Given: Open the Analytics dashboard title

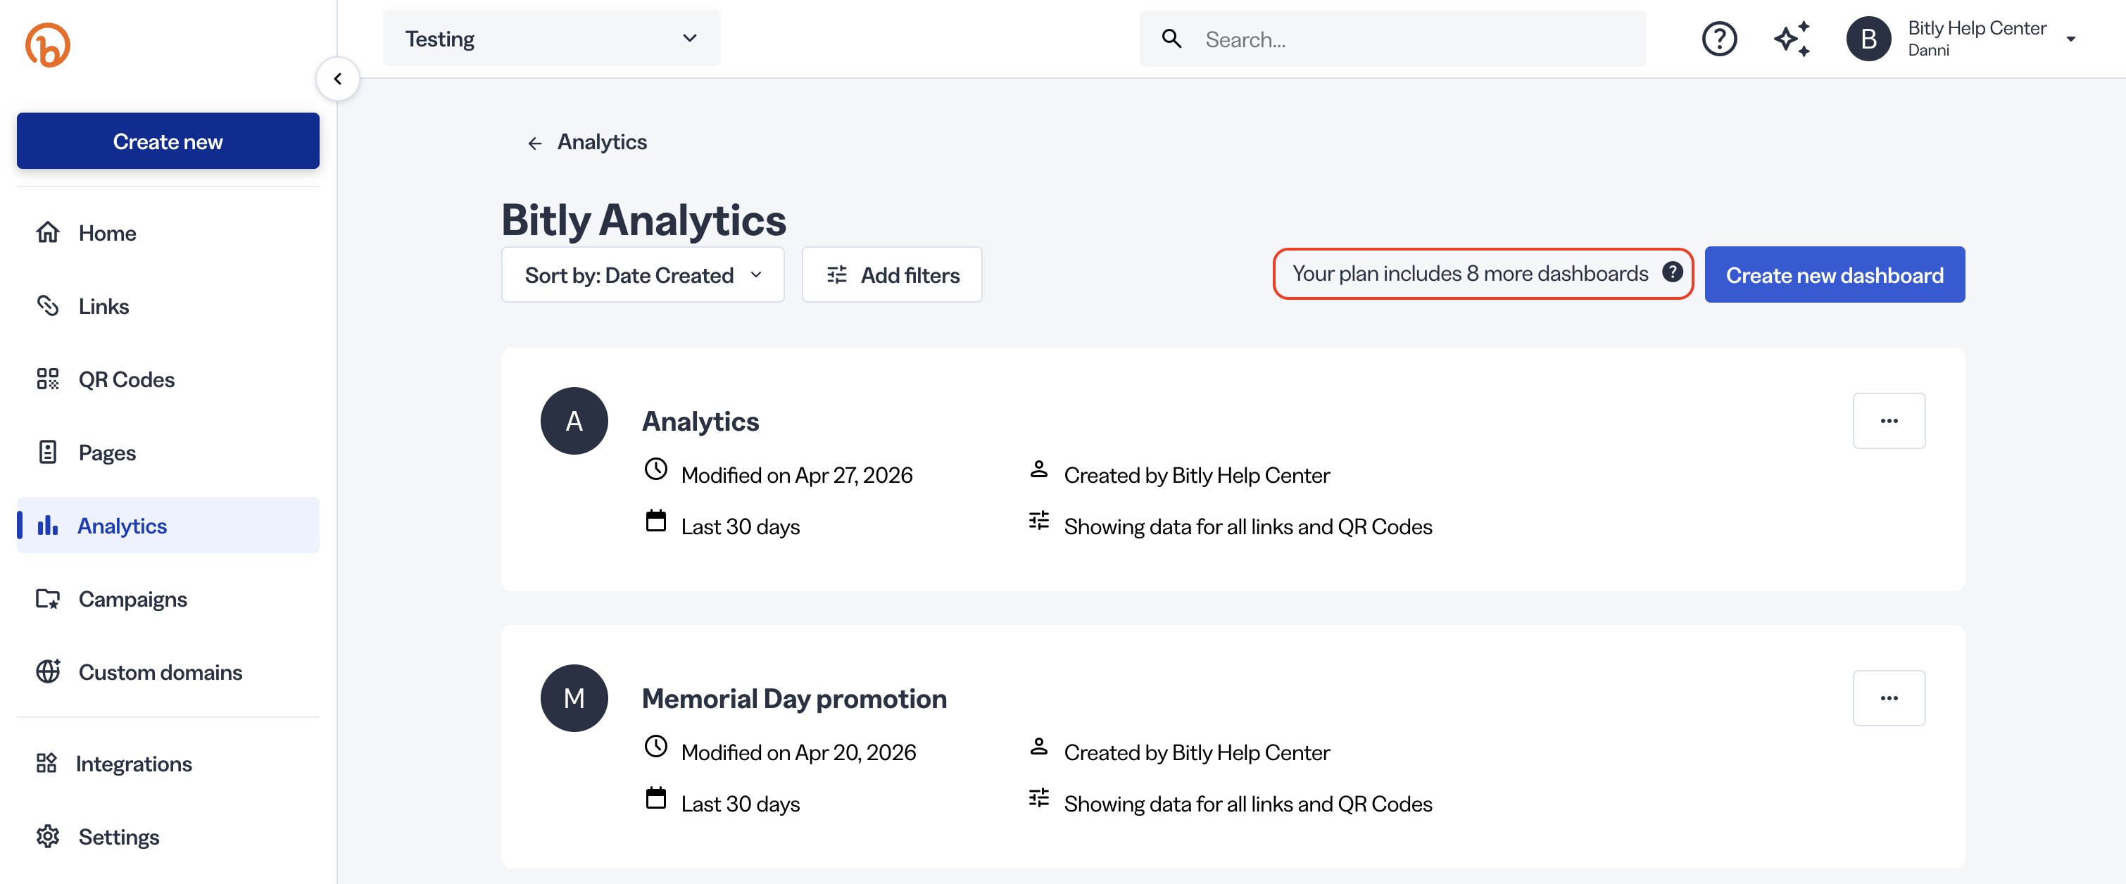Looking at the screenshot, I should coord(700,421).
